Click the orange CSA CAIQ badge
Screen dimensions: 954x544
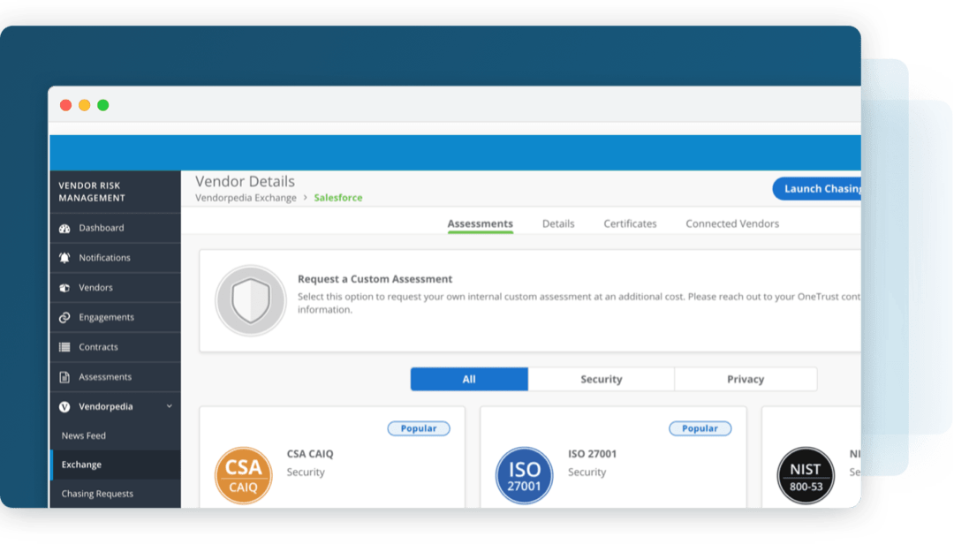pos(244,476)
